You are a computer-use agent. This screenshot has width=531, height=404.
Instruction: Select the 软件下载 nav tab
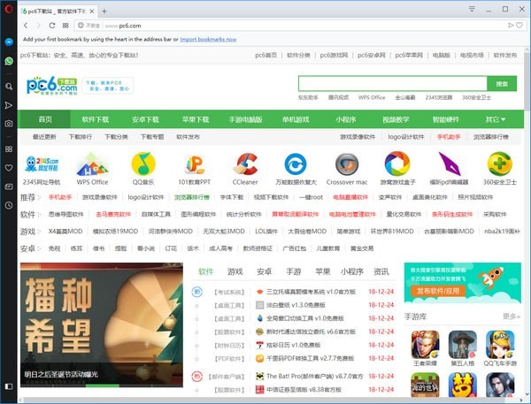click(x=96, y=119)
